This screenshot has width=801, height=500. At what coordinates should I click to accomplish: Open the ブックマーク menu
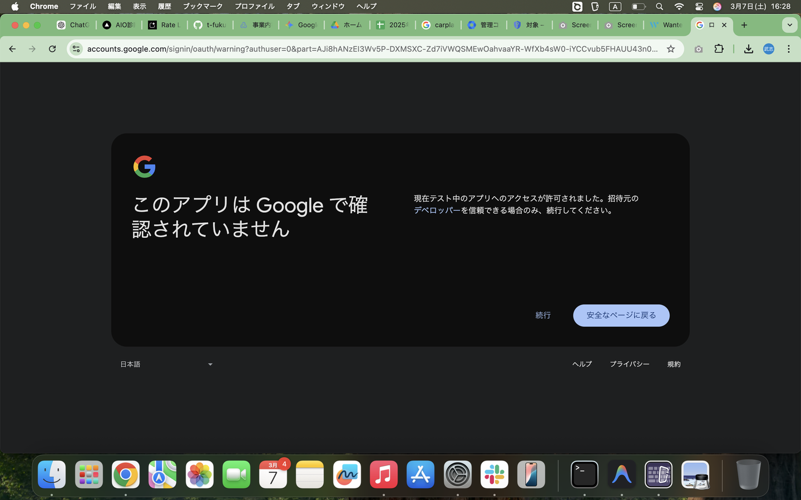click(202, 7)
